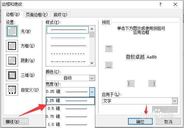Click the style list scroll down arrow

[92, 63]
